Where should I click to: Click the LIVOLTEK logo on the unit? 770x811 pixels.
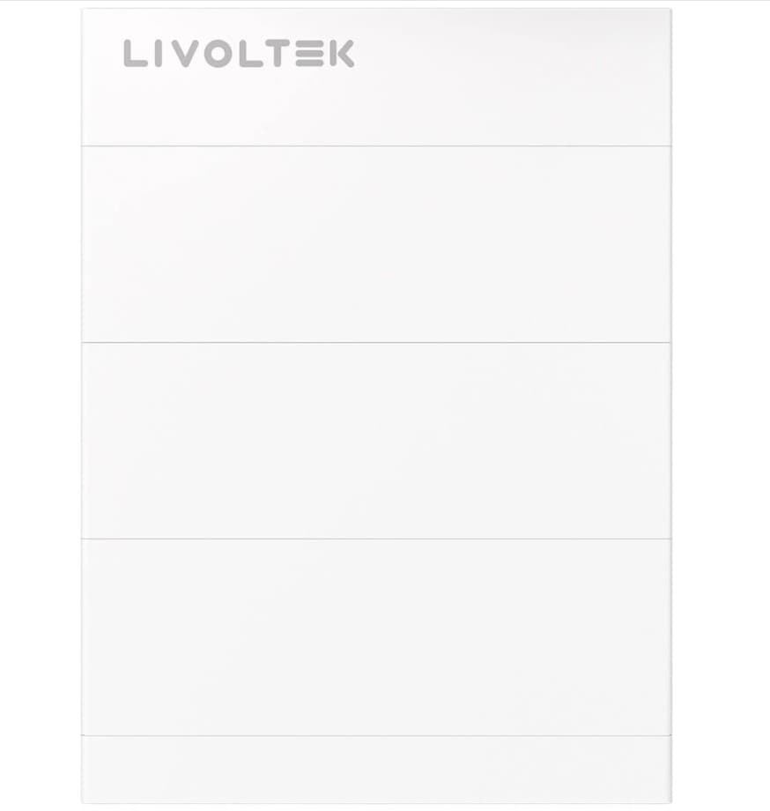coord(239,54)
